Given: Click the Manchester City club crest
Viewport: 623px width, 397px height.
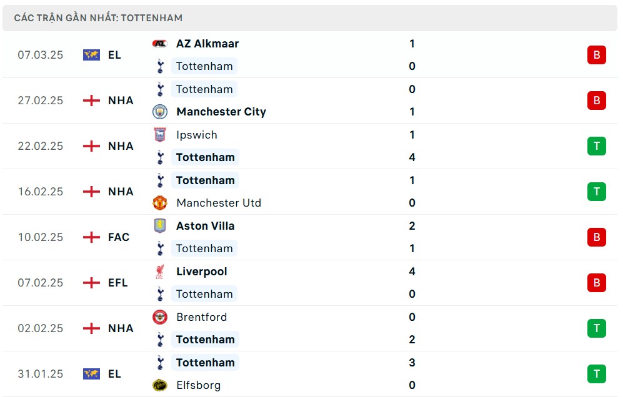Looking at the screenshot, I should (160, 112).
